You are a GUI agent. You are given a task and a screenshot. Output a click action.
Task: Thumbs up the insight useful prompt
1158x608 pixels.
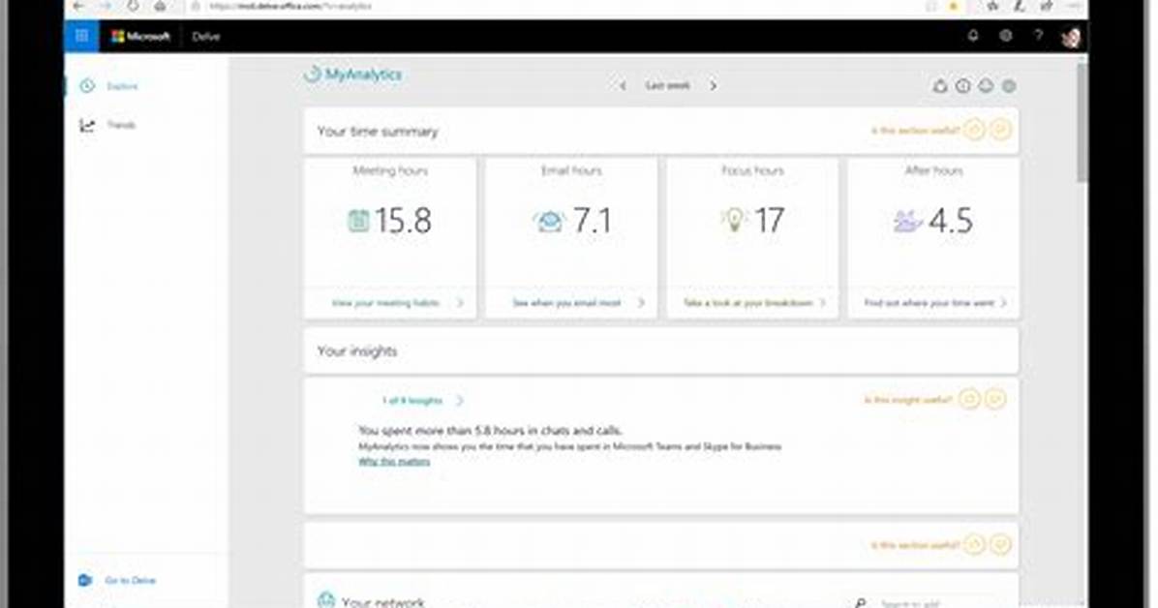(x=969, y=399)
